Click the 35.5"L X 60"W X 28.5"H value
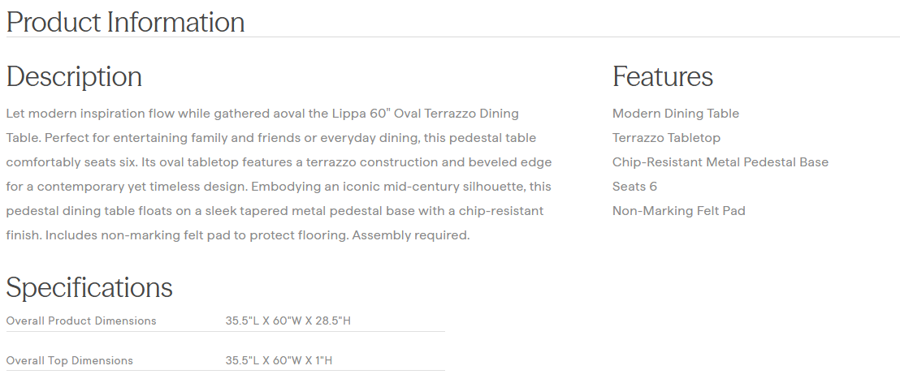Viewport: 900px width, 383px height. pos(288,321)
